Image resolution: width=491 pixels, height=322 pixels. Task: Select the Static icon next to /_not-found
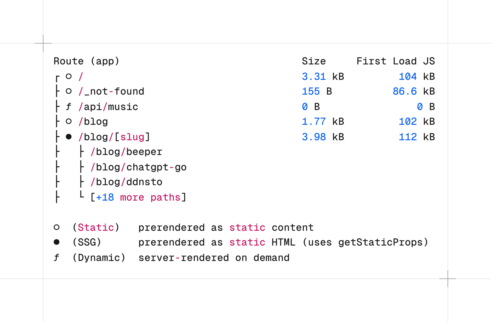(68, 91)
